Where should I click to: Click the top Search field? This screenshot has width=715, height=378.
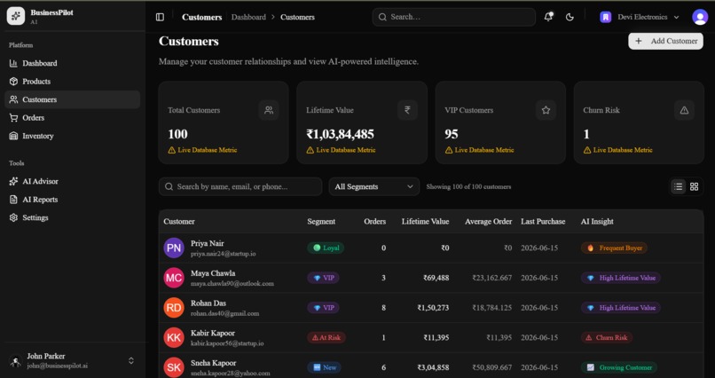[453, 17]
